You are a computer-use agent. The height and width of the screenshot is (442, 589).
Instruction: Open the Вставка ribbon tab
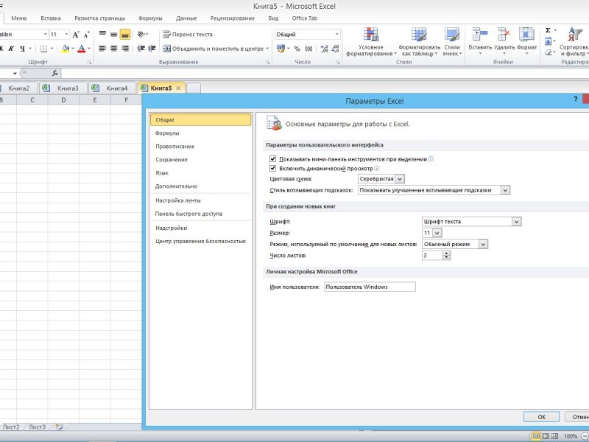(51, 18)
